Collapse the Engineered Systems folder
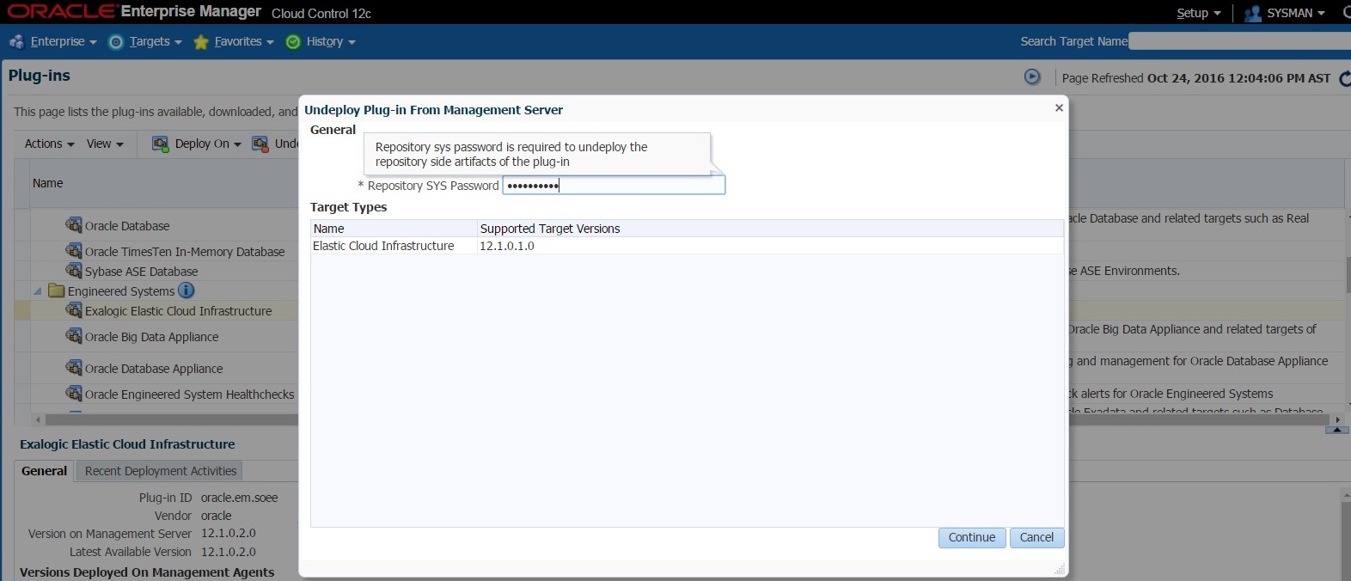Image resolution: width=1351 pixels, height=581 pixels. point(38,291)
